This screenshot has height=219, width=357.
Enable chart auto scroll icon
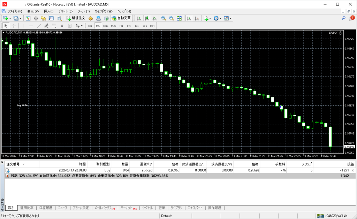tap(189, 18)
